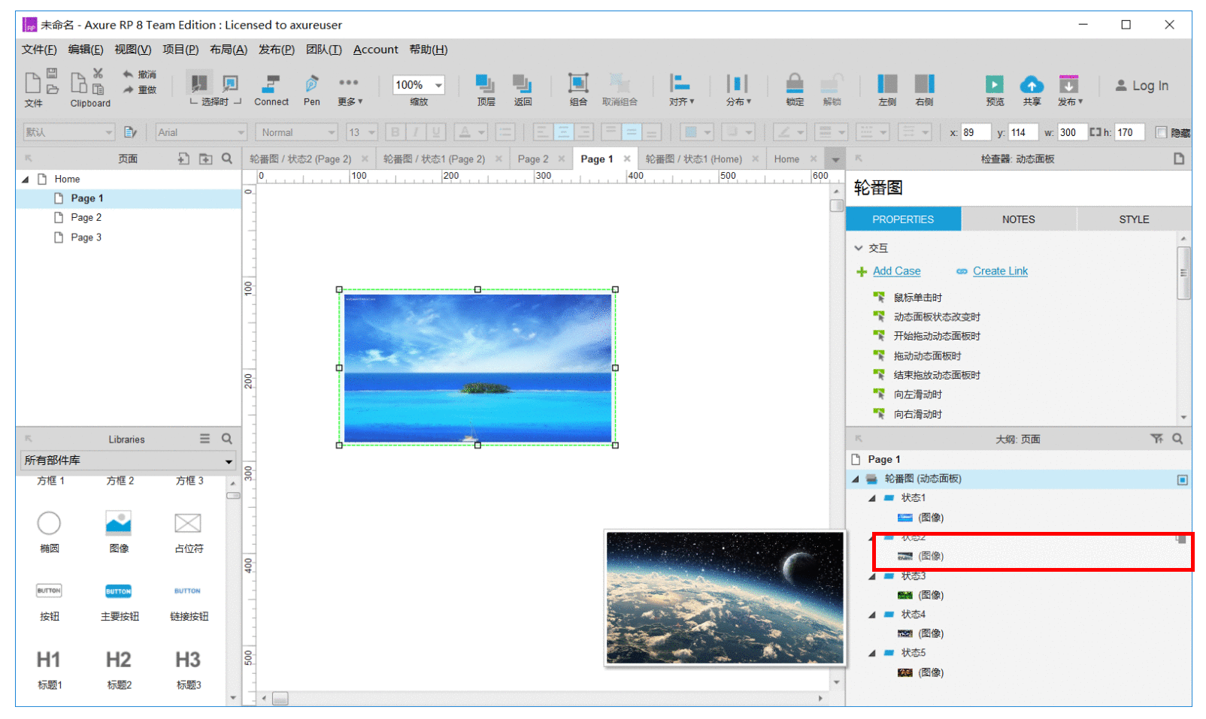The width and height of the screenshot is (1206, 719).
Task: Click the Log In button
Action: click(1141, 86)
